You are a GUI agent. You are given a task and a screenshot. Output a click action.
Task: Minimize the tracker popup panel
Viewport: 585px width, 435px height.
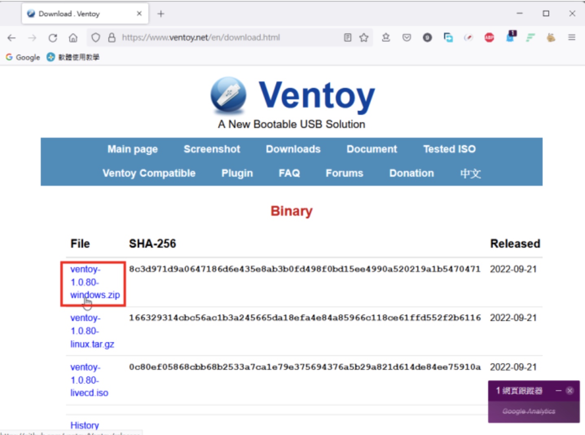pyautogui.click(x=559, y=391)
